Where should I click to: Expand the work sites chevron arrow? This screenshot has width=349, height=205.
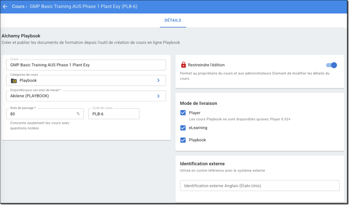click(x=158, y=96)
